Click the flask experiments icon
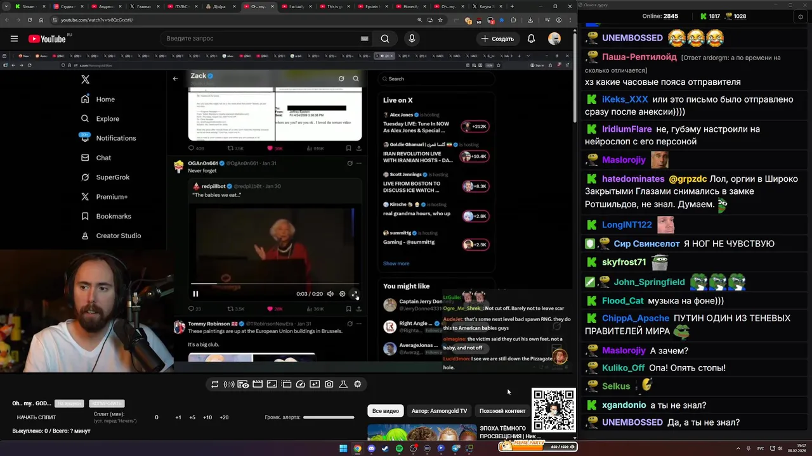 pos(343,384)
